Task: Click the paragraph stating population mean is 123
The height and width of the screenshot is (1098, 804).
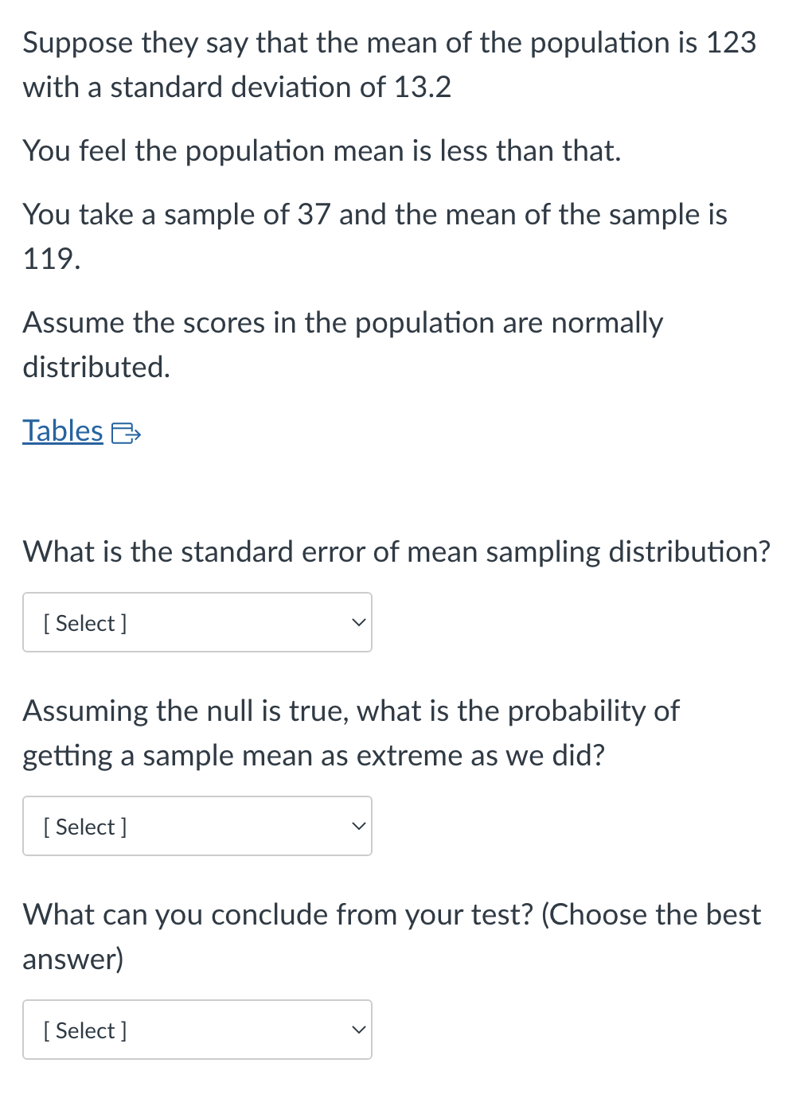Action: 389,64
